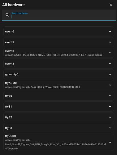This screenshot has height=155, width=117.
Task: Expand ttyACM0 Zooz Z-Wave Stick chevron
Action: pyautogui.click(x=110, y=85)
